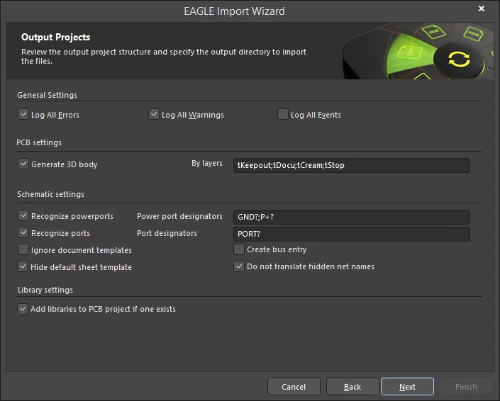Click the Power port designators label
This screenshot has height=401, width=500.
point(180,216)
